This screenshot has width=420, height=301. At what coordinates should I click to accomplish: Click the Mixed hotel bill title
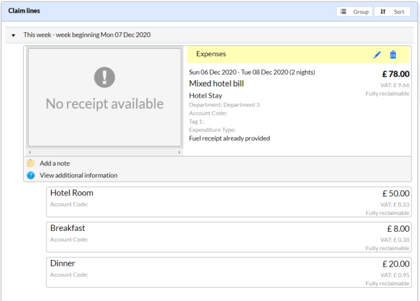click(216, 84)
